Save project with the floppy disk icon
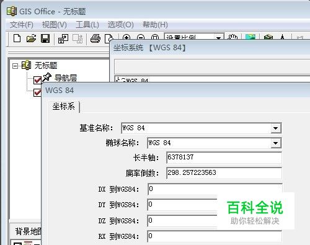This screenshot has height=245, width=310. [45, 38]
